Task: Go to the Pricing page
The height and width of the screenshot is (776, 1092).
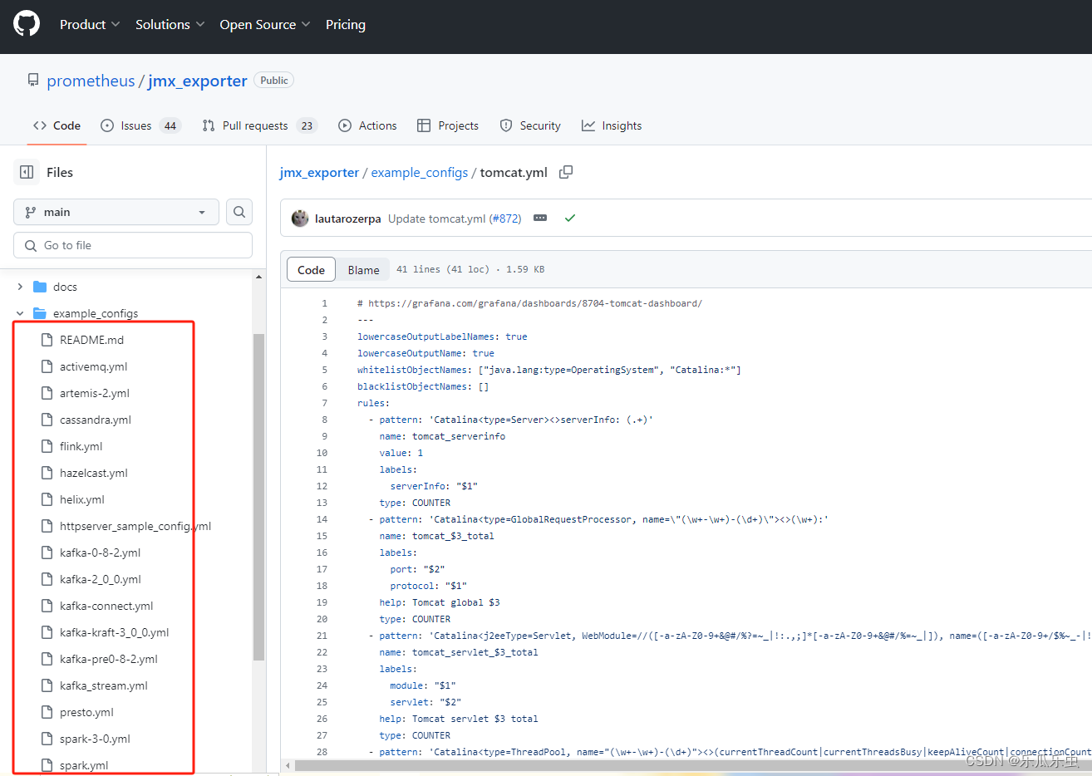Action: coord(346,24)
